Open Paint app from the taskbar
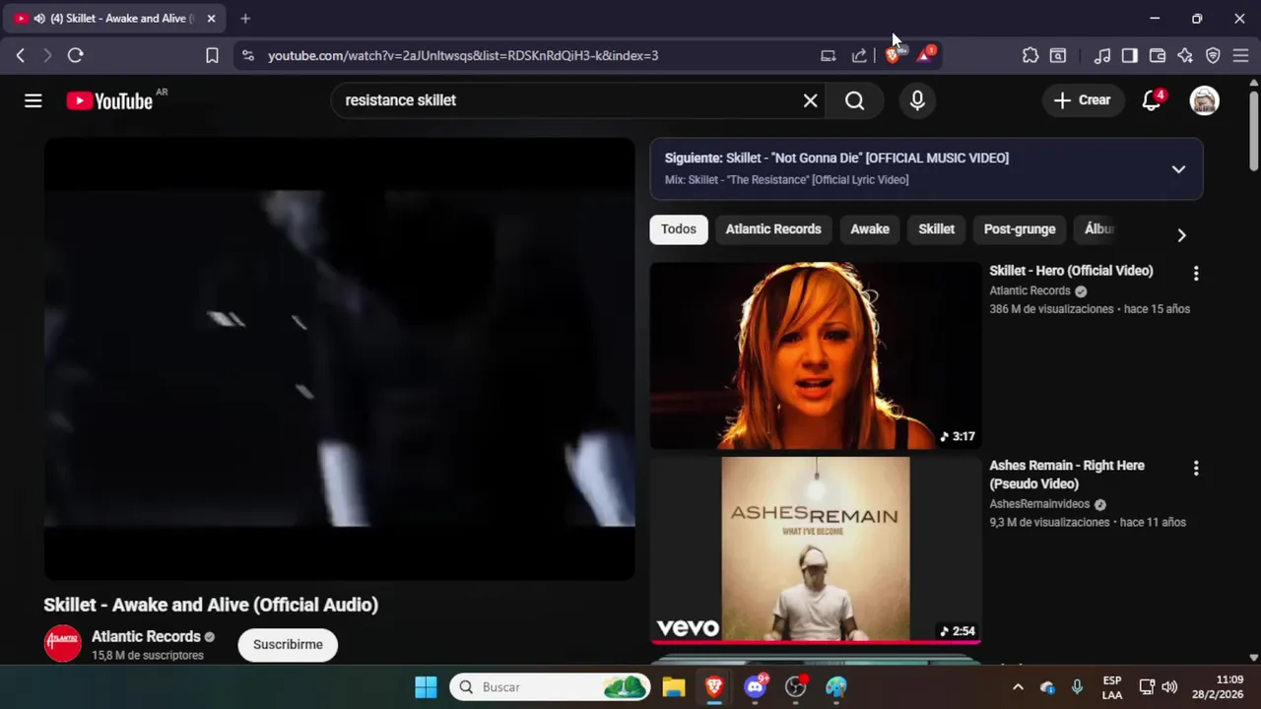1261x709 pixels. (x=836, y=686)
